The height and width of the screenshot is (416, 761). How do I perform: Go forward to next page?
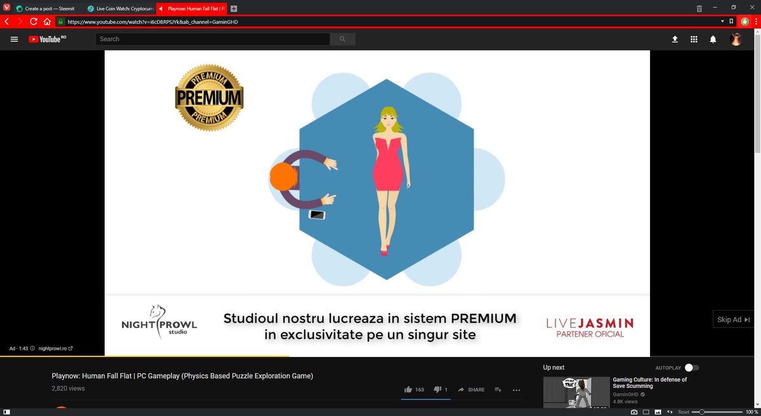tap(20, 21)
